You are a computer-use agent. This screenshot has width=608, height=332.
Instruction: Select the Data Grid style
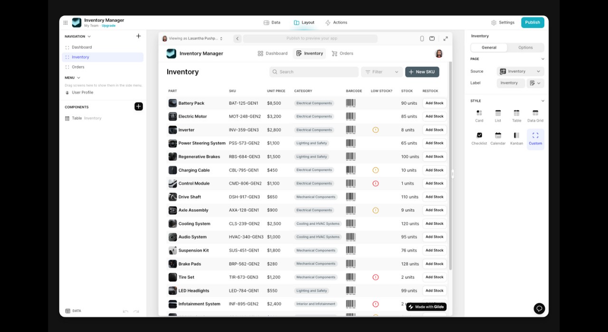click(x=535, y=116)
